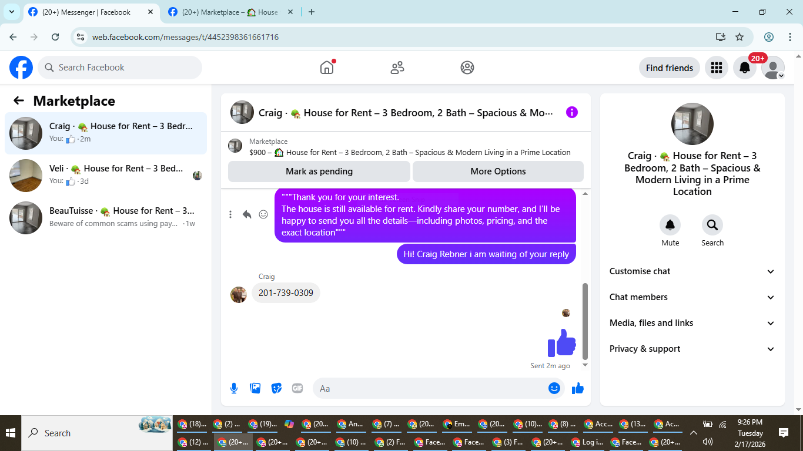Attach a photo file to message
This screenshot has width=803, height=451.
click(255, 388)
